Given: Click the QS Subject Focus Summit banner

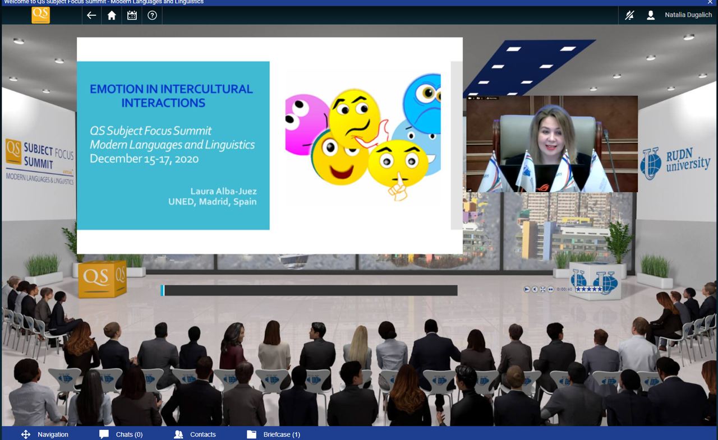Looking at the screenshot, I should click(40, 161).
